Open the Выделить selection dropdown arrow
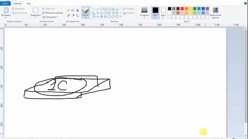 pos(35,17)
